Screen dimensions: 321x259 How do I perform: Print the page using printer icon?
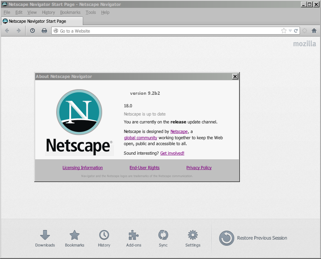point(44,31)
